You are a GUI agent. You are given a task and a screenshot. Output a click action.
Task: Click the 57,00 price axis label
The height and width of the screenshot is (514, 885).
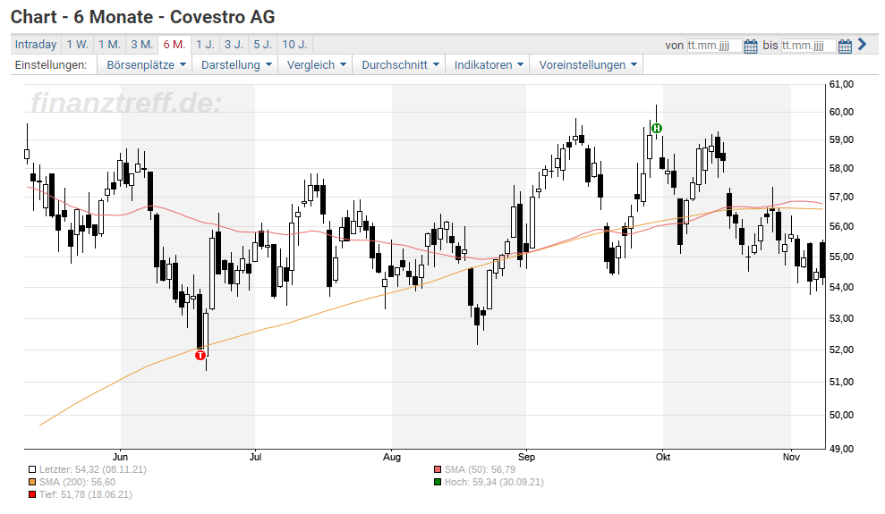[841, 198]
